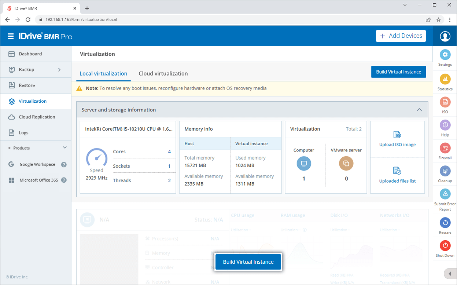Open Submit Error Report icon
457x285 pixels.
(445, 194)
